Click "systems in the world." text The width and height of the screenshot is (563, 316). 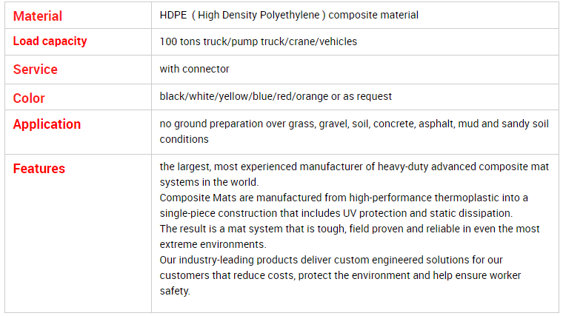click(x=209, y=182)
